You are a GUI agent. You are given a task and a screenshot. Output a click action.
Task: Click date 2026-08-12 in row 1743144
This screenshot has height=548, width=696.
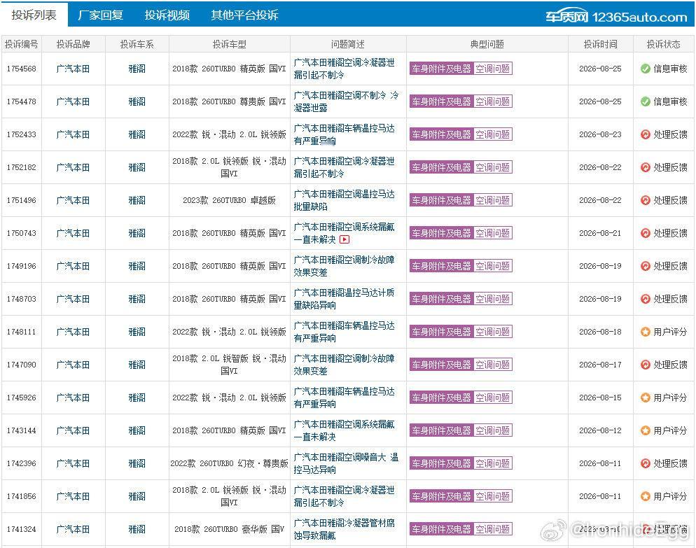tap(600, 430)
